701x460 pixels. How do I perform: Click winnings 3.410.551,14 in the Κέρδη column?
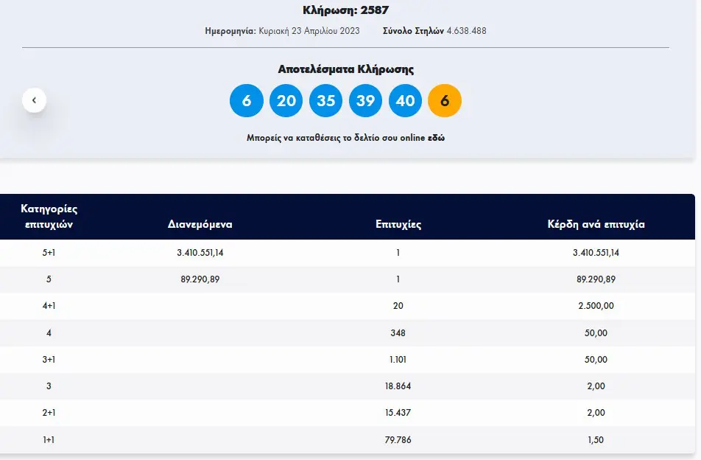pos(596,253)
